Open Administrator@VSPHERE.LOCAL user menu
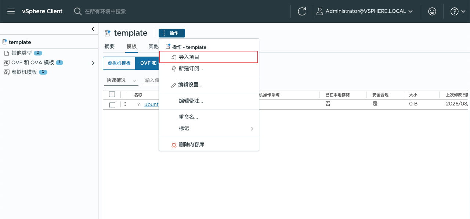 [x=365, y=11]
